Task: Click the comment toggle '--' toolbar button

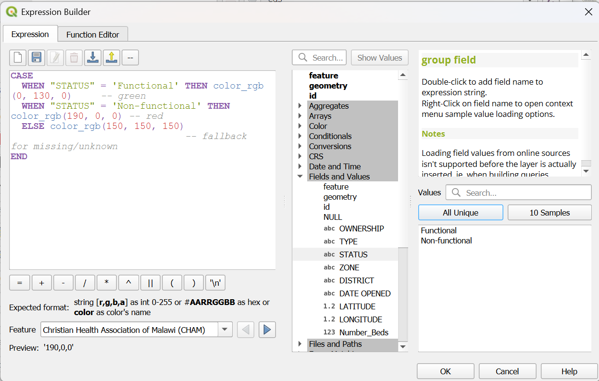Action: point(130,58)
